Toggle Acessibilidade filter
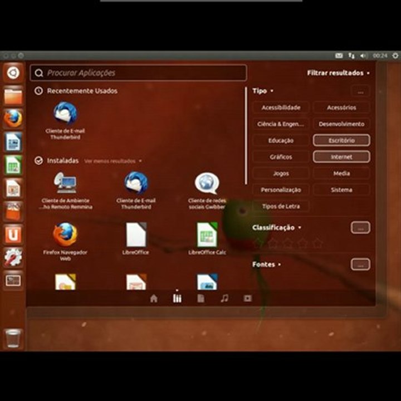The height and width of the screenshot is (401, 401). click(281, 107)
